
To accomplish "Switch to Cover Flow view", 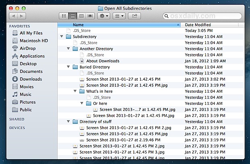I will click(x=90, y=16).
